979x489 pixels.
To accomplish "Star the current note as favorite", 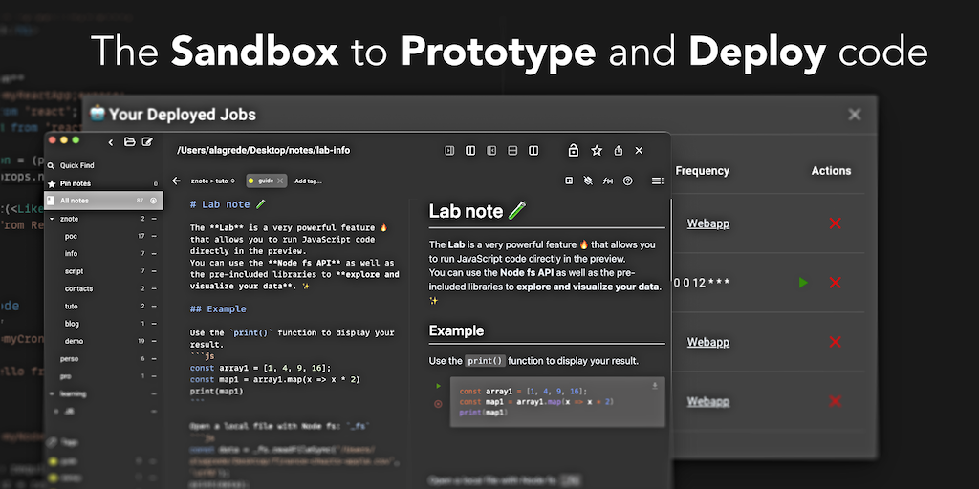I will (597, 151).
